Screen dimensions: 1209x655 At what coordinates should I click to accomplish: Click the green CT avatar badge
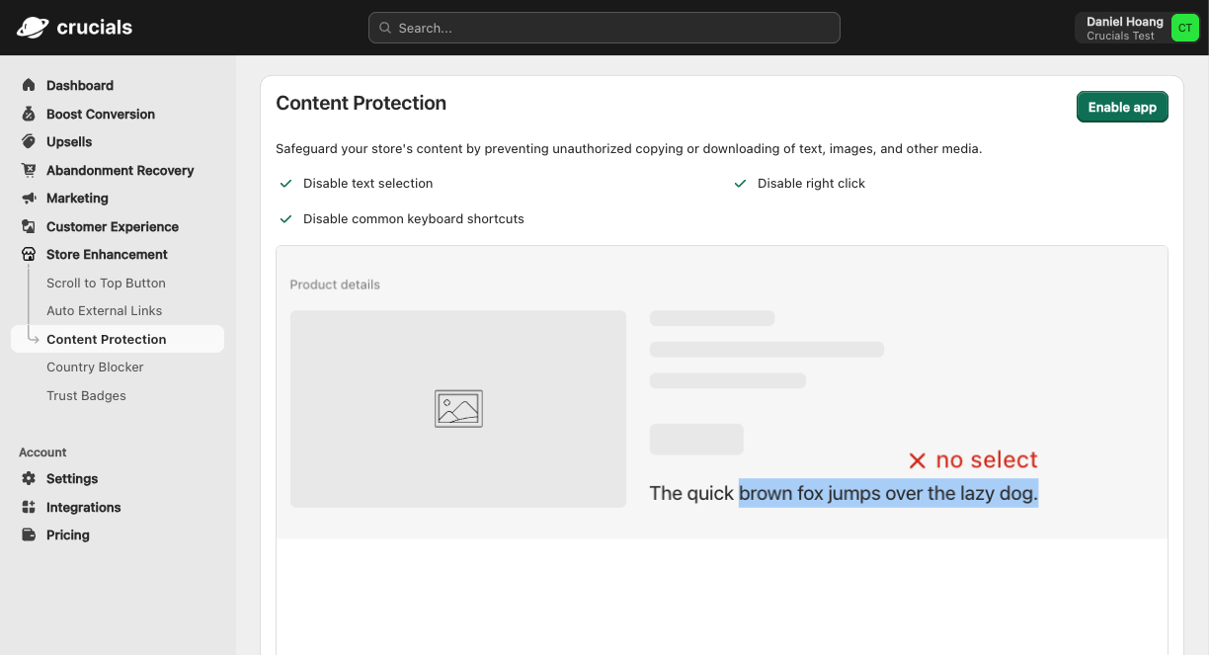pos(1184,28)
